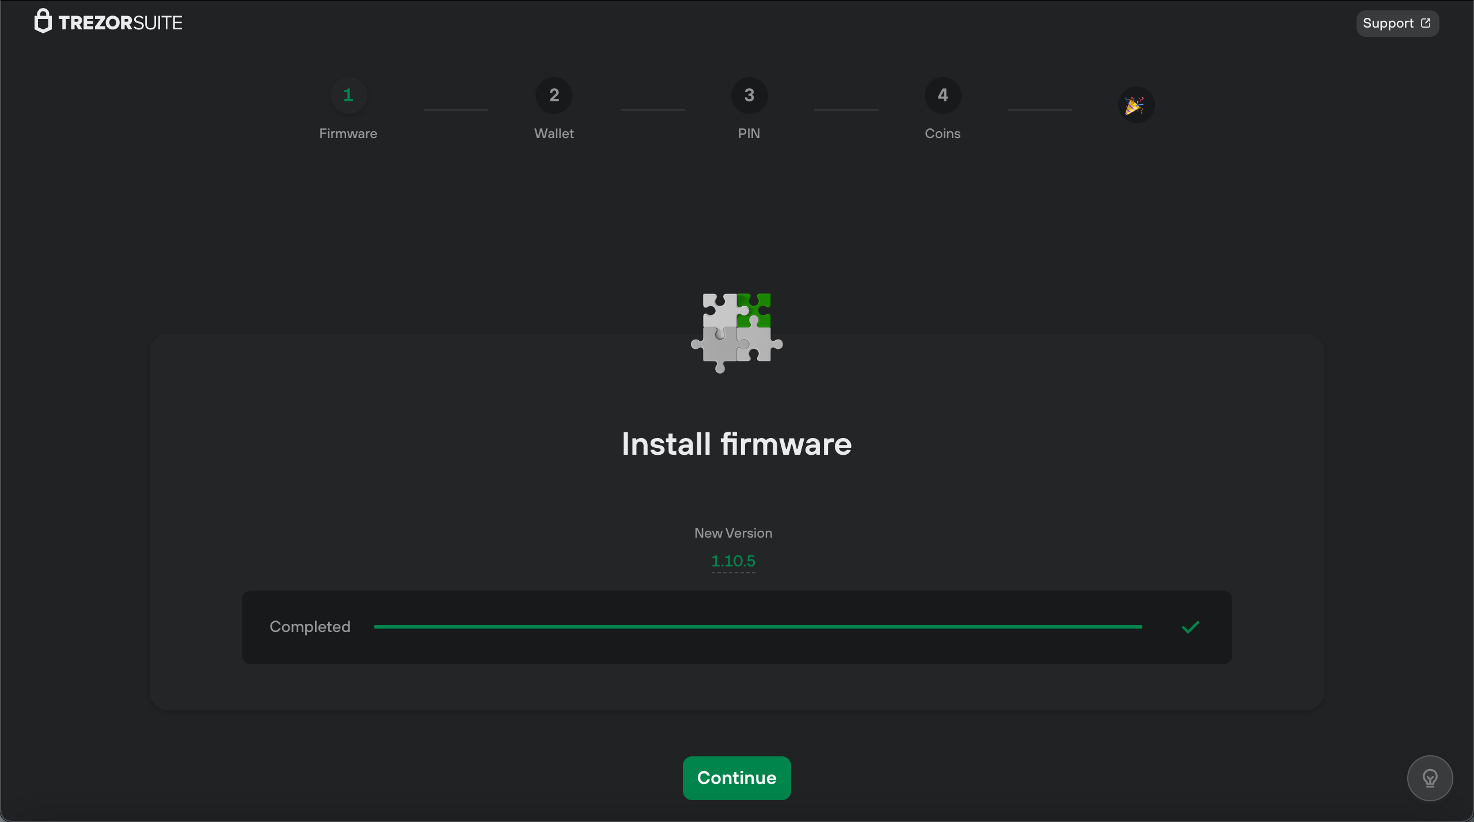Drag the completed firmware progress bar
Viewport: 1474px width, 822px height.
[757, 627]
